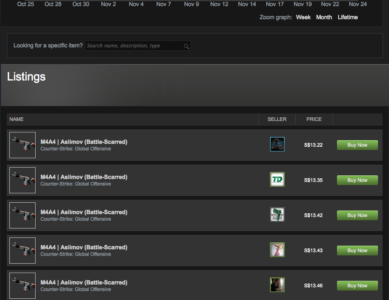Screen dimensions: 389x300
Task: Open item thumbnail of S$13.42 listing
Action: [x=22, y=215]
